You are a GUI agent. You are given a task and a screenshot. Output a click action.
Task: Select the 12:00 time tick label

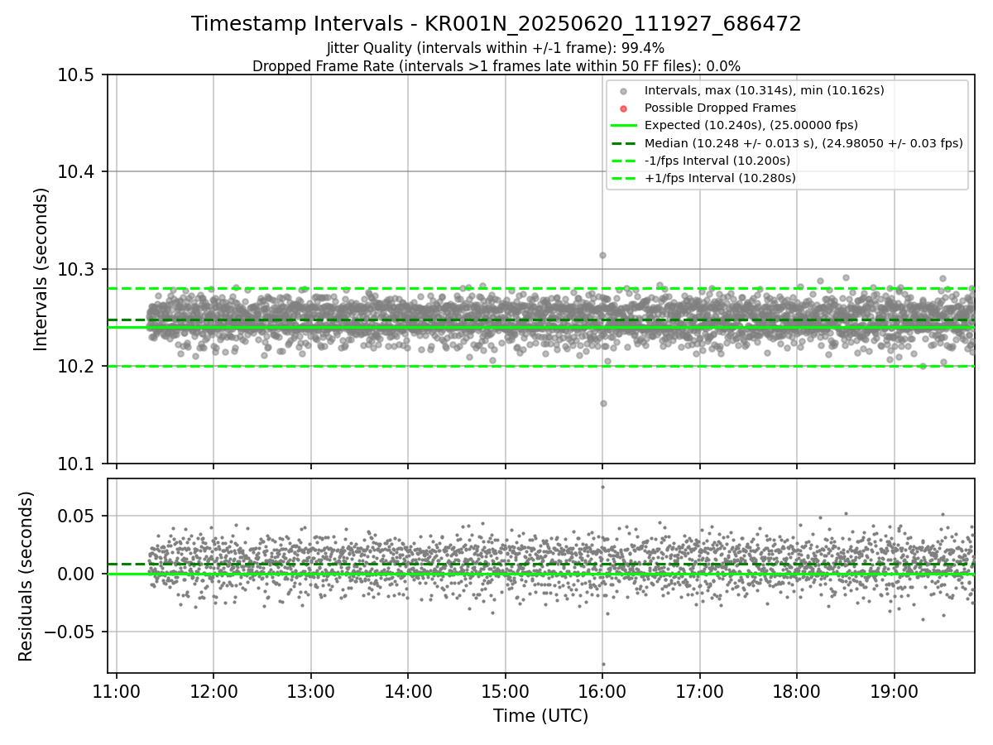[x=213, y=690]
